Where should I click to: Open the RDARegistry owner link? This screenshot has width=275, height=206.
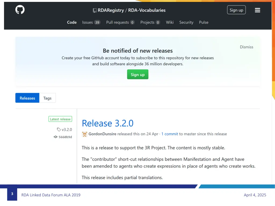point(111,10)
